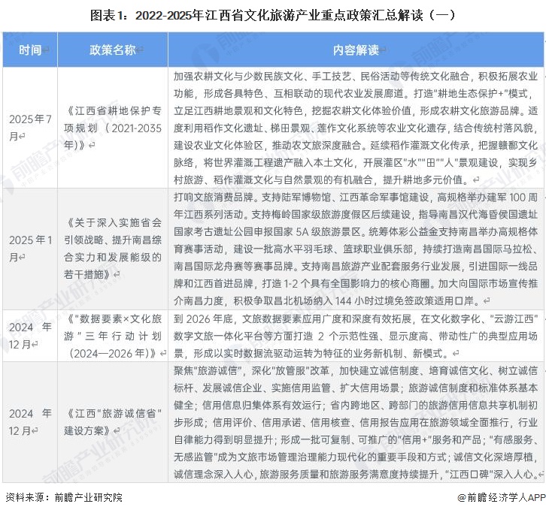Click the 资料来源：前瞻产业研究院 source text
The width and height of the screenshot is (546, 513).
(x=63, y=497)
